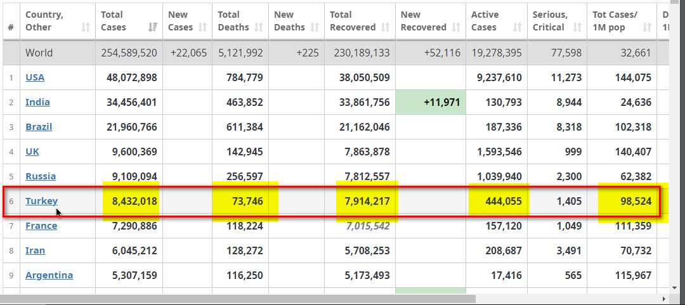The height and width of the screenshot is (305, 685).
Task: Select India total cases 34,456,401
Action: pyautogui.click(x=131, y=102)
